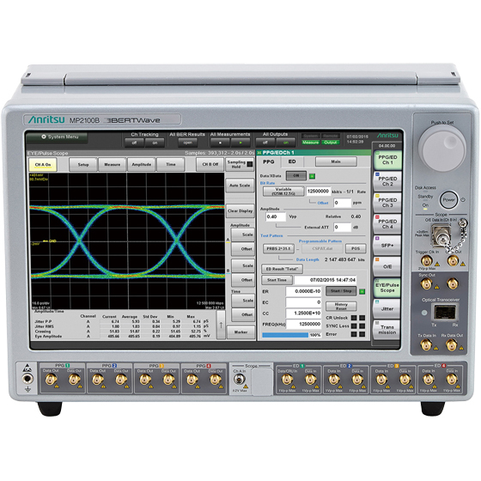Toggle Data/XData output ON button
Viewport: 481px width, 481px height.
point(296,176)
